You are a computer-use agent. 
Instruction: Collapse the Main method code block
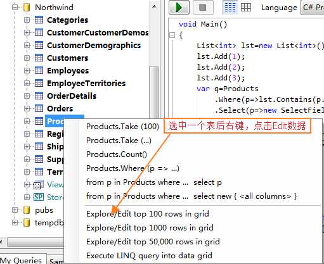[x=172, y=35]
